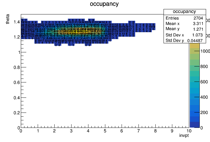Click the entries value "2704"

click(x=198, y=18)
